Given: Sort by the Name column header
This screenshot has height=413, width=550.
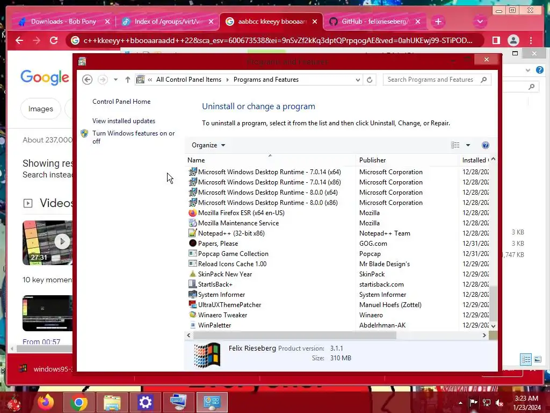Looking at the screenshot, I should [270, 160].
